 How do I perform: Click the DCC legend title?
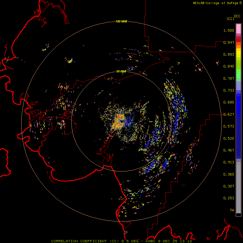(x=237, y=16)
